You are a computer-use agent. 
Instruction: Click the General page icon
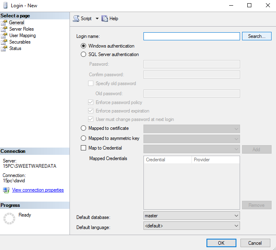(x=4, y=23)
